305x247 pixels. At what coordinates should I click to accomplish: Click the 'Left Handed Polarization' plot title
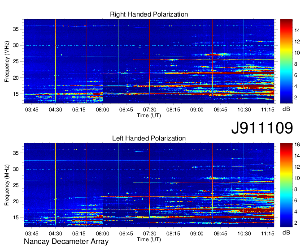pos(149,138)
